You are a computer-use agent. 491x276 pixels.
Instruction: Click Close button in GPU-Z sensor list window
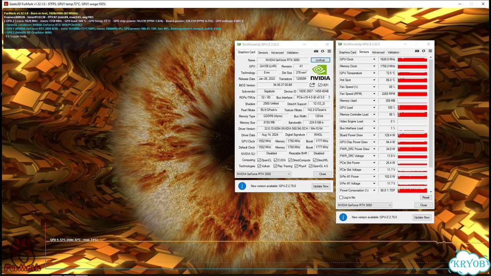point(423,205)
